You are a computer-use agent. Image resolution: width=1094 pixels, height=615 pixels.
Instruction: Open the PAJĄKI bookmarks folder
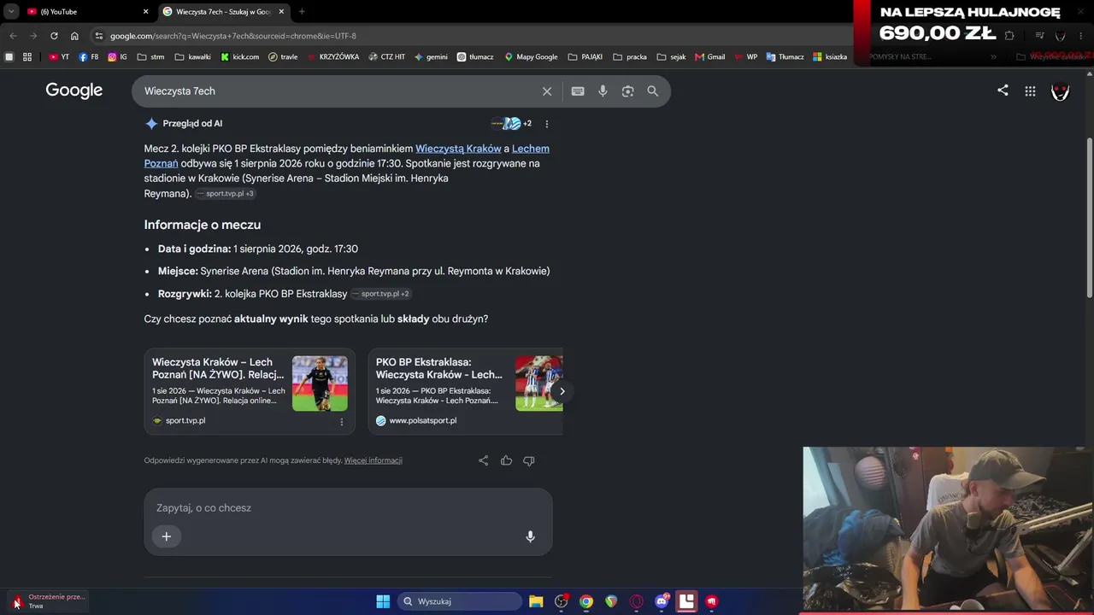pyautogui.click(x=585, y=57)
